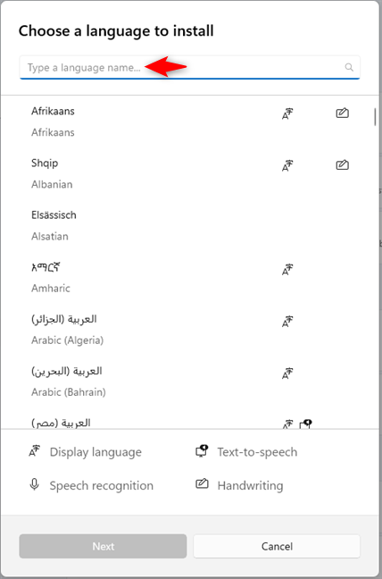The image size is (382, 579).
Task: Click Afrikaans handwriting icon
Action: tap(343, 113)
